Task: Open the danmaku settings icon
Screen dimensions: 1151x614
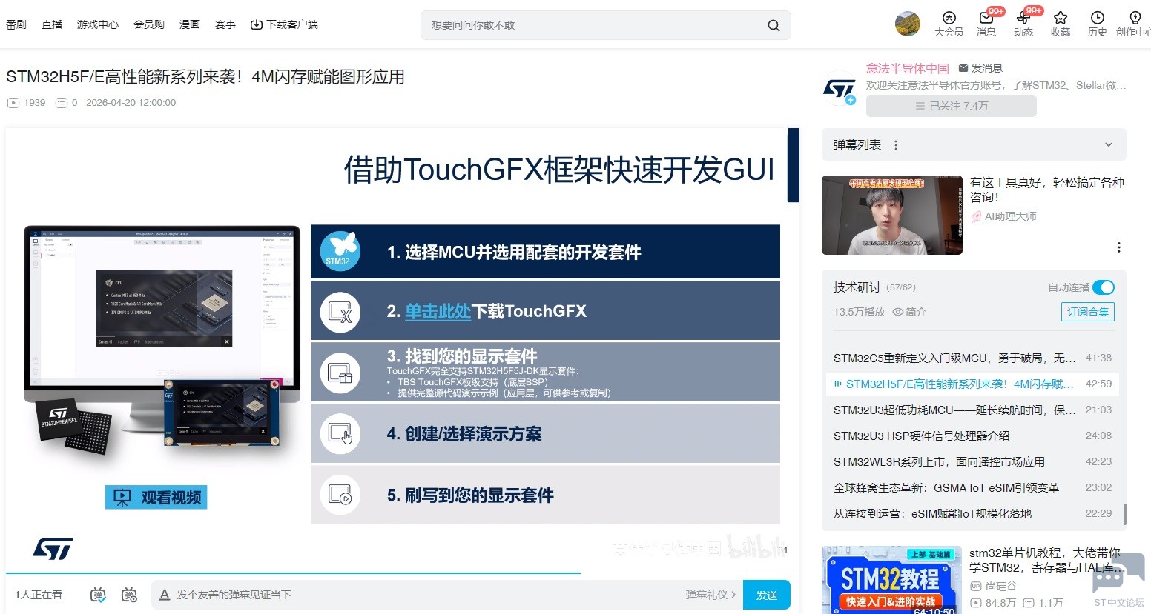Action: [x=130, y=595]
